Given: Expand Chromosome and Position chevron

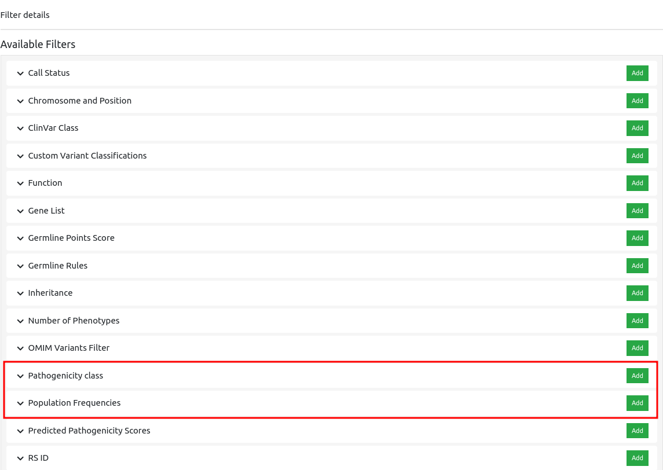Looking at the screenshot, I should point(20,101).
